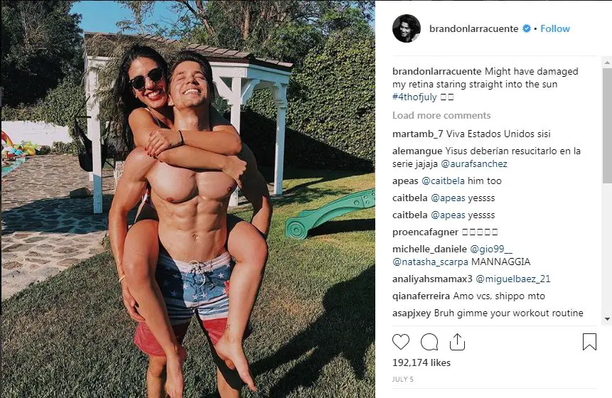Image resolution: width=612 pixels, height=398 pixels.
Task: Open the brandonlarracuente username in the header
Action: click(474, 28)
